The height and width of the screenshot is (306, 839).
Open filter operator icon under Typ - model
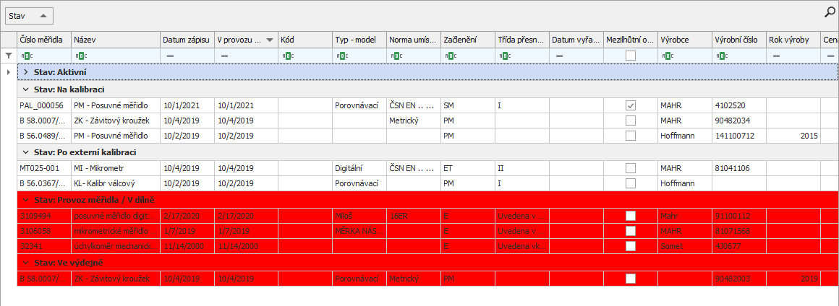[x=341, y=56]
